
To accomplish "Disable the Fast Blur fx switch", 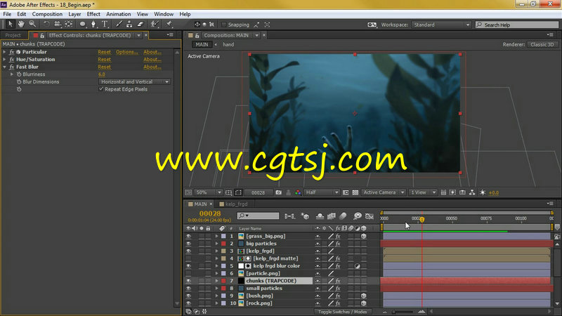I will pyautogui.click(x=11, y=67).
